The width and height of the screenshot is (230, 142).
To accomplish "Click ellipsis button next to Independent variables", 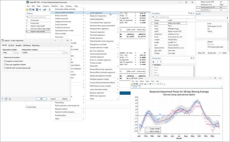I will tap(67, 53).
